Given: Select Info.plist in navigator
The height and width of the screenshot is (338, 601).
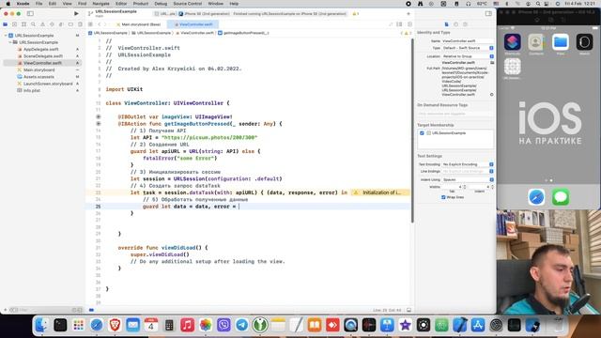Looking at the screenshot, I should tap(32, 90).
